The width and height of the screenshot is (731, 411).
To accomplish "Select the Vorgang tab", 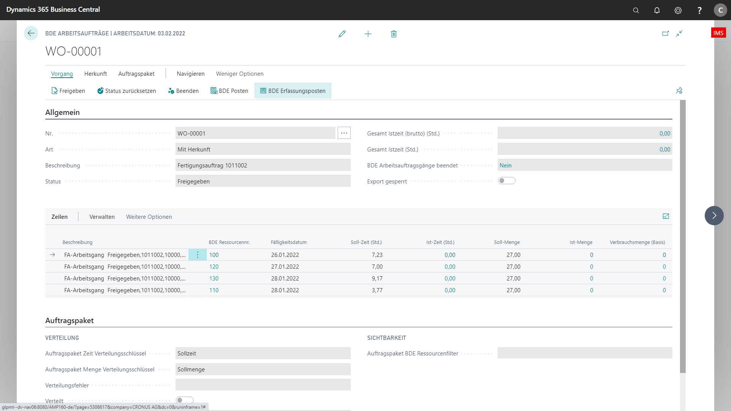I will 62,74.
